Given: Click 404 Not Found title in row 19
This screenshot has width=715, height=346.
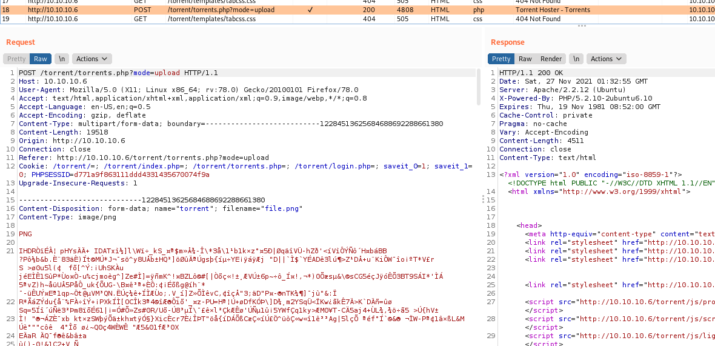Looking at the screenshot, I should click(536, 19).
